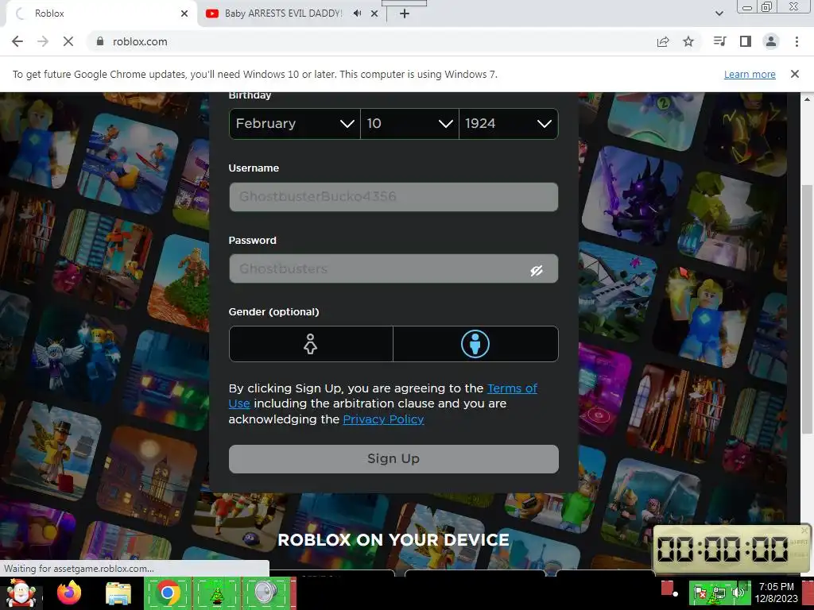Go forward in browser history
This screenshot has width=814, height=610.
tap(43, 41)
